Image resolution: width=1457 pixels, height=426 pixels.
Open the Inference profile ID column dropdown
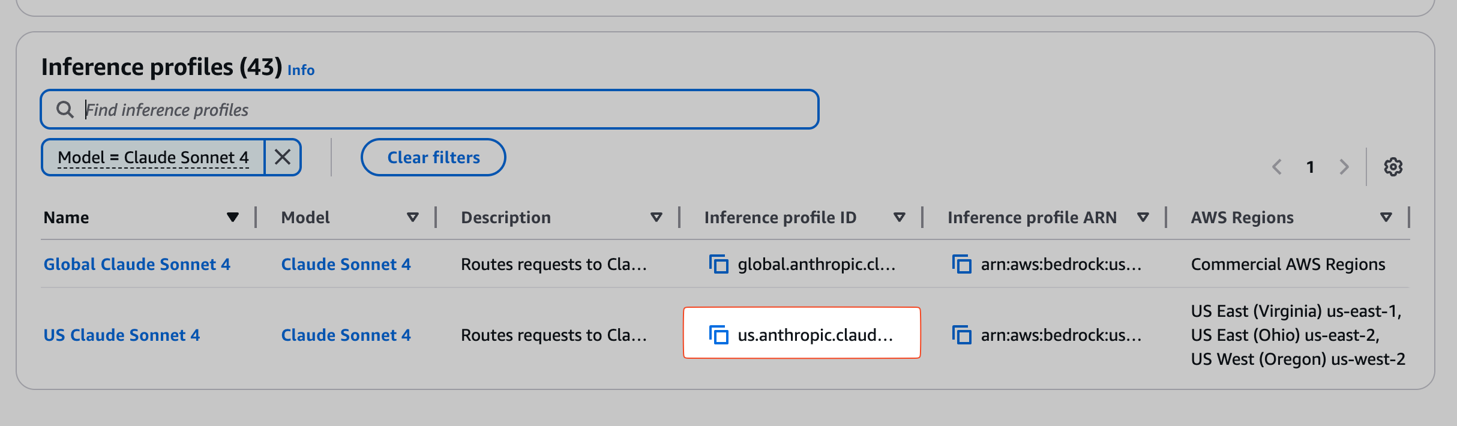click(x=900, y=217)
